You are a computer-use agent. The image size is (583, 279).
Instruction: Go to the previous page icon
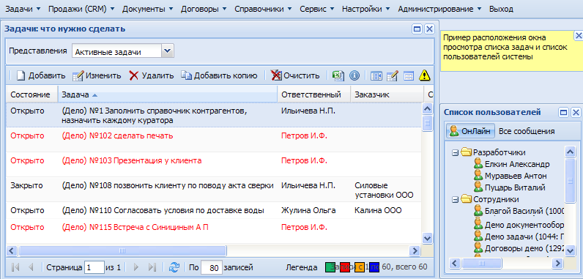click(x=31, y=267)
